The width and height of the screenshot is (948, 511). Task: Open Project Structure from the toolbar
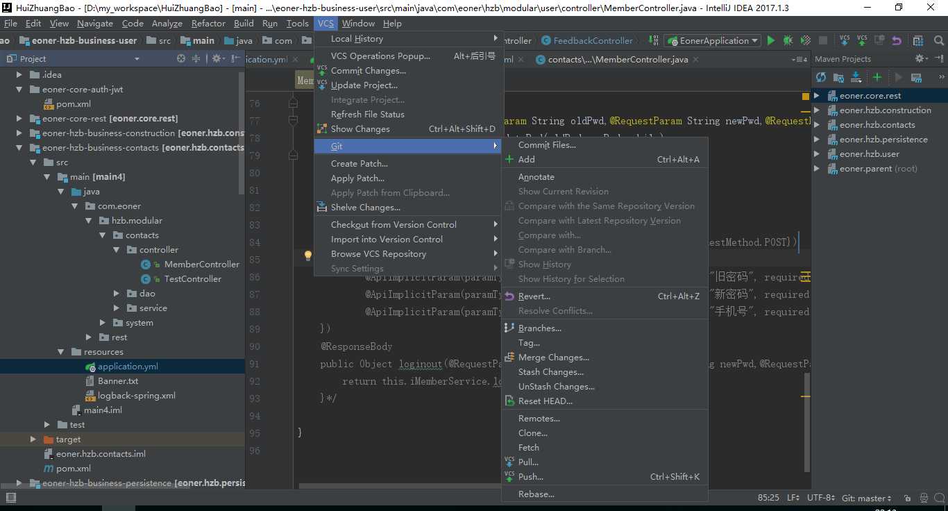coord(917,41)
